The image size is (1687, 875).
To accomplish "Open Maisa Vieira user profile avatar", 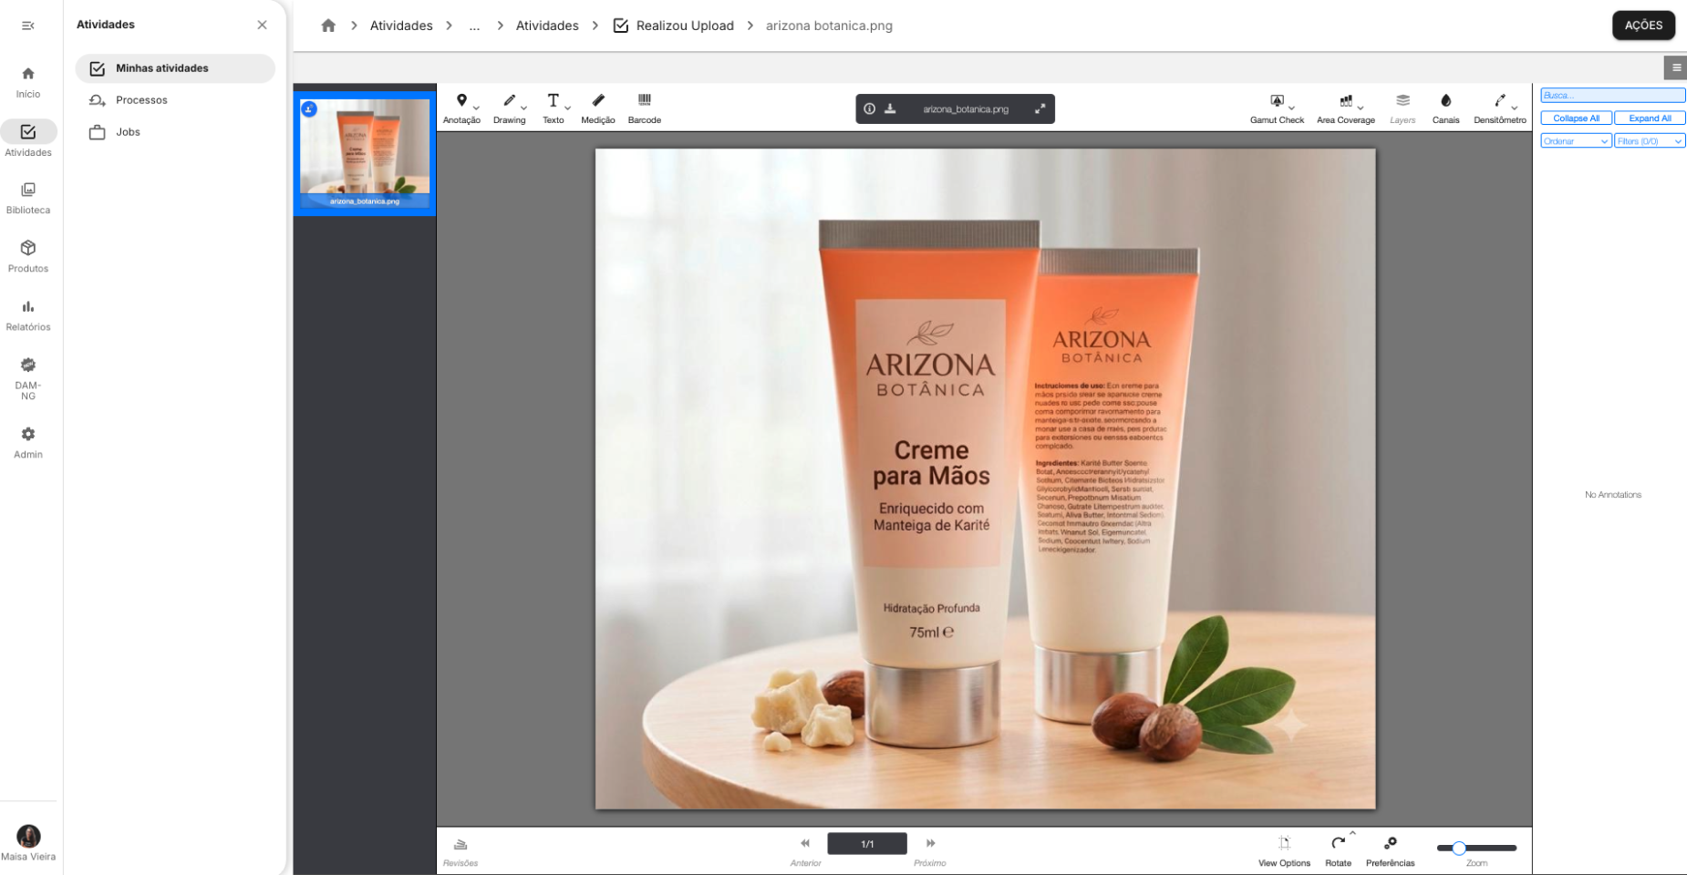I will click(x=28, y=836).
